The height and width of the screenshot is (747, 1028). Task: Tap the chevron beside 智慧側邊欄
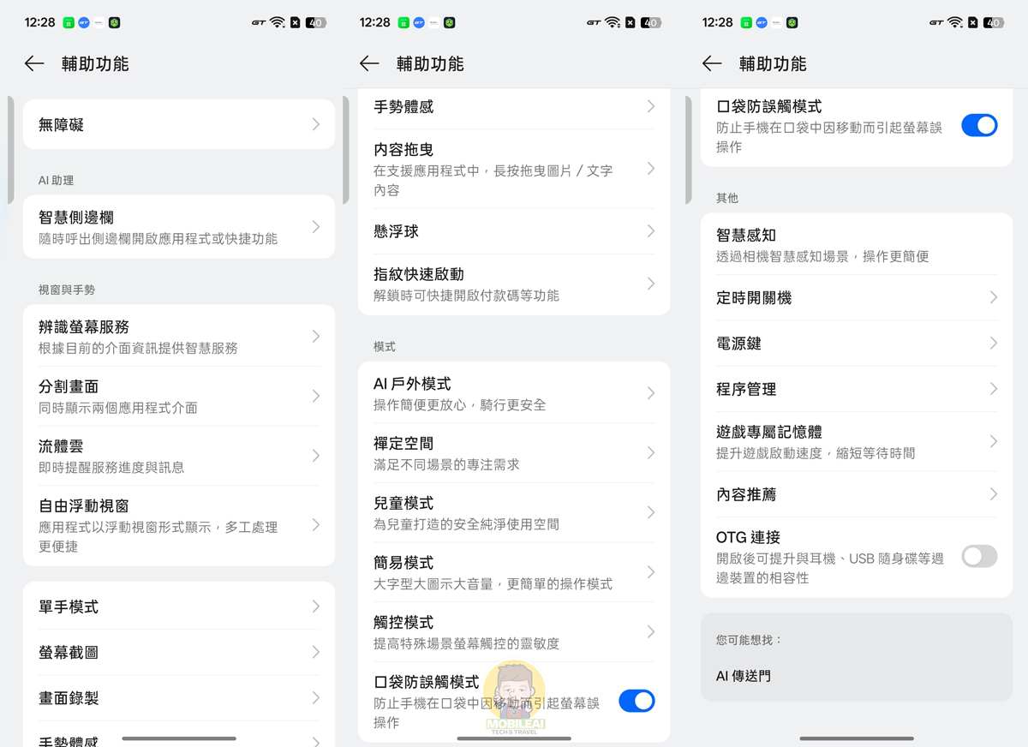[316, 227]
